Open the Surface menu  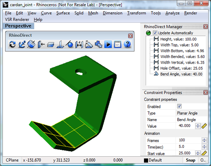pos(63,13)
